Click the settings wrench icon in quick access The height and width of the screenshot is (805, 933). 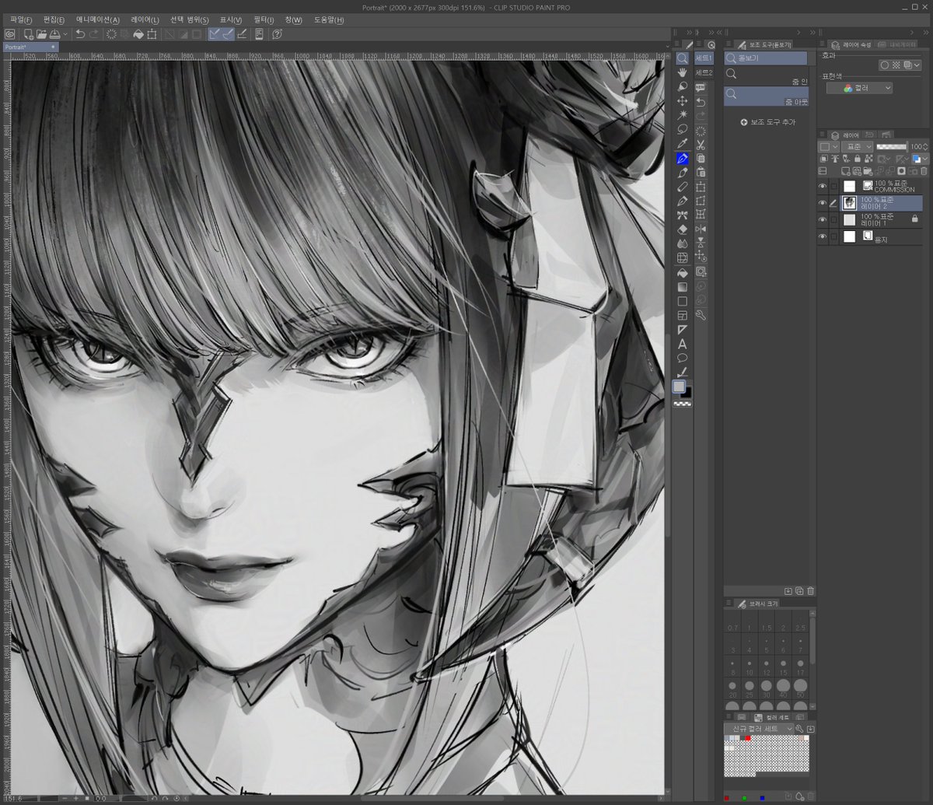coord(701,314)
